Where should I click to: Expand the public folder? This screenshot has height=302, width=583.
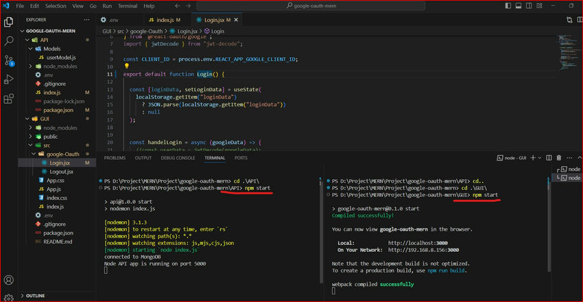tap(51, 137)
